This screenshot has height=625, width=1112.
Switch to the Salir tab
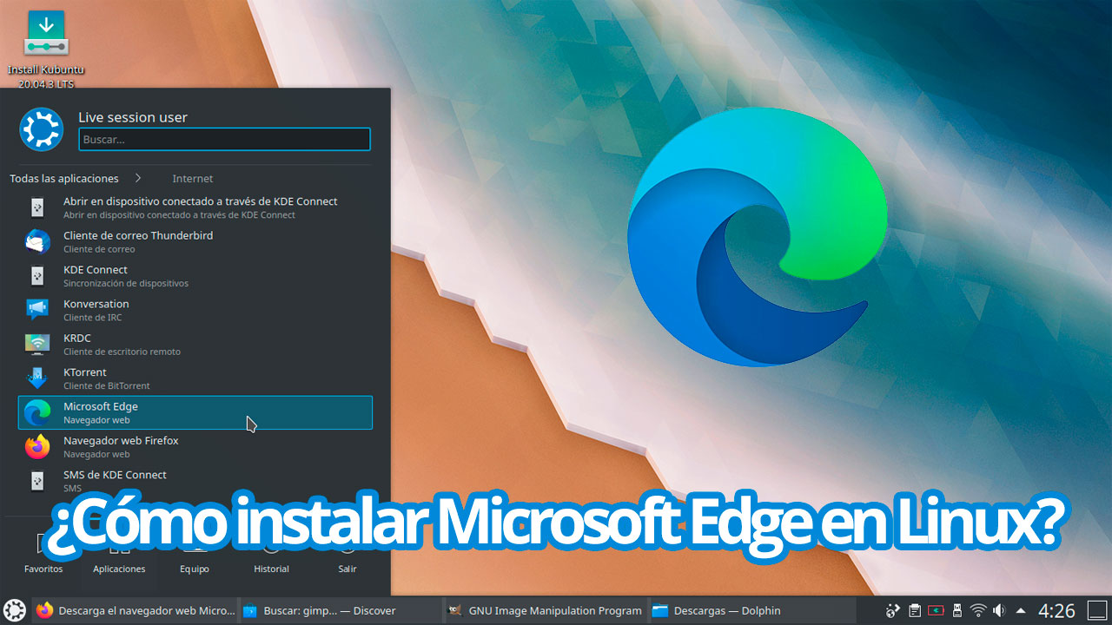click(x=347, y=554)
